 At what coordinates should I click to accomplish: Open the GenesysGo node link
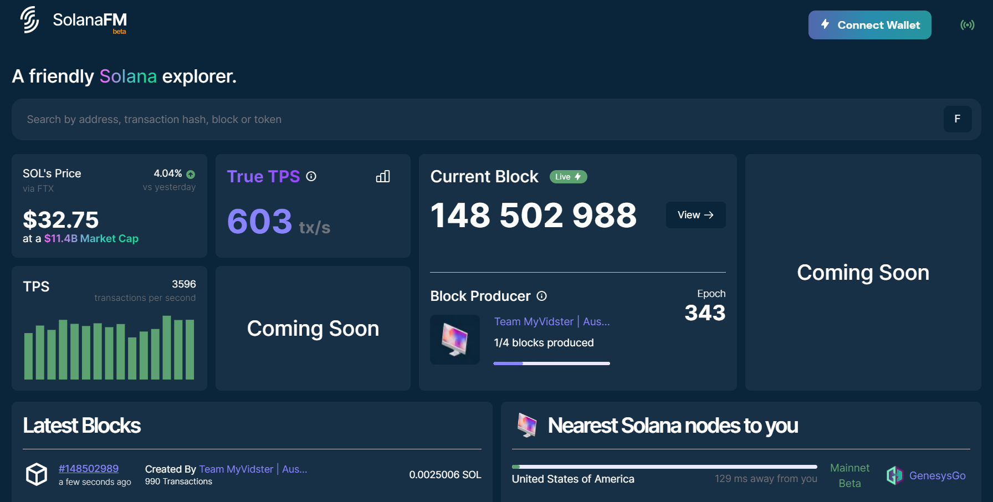click(x=937, y=475)
